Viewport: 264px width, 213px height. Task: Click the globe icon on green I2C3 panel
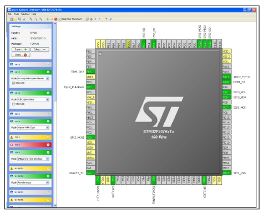[x=12, y=152]
